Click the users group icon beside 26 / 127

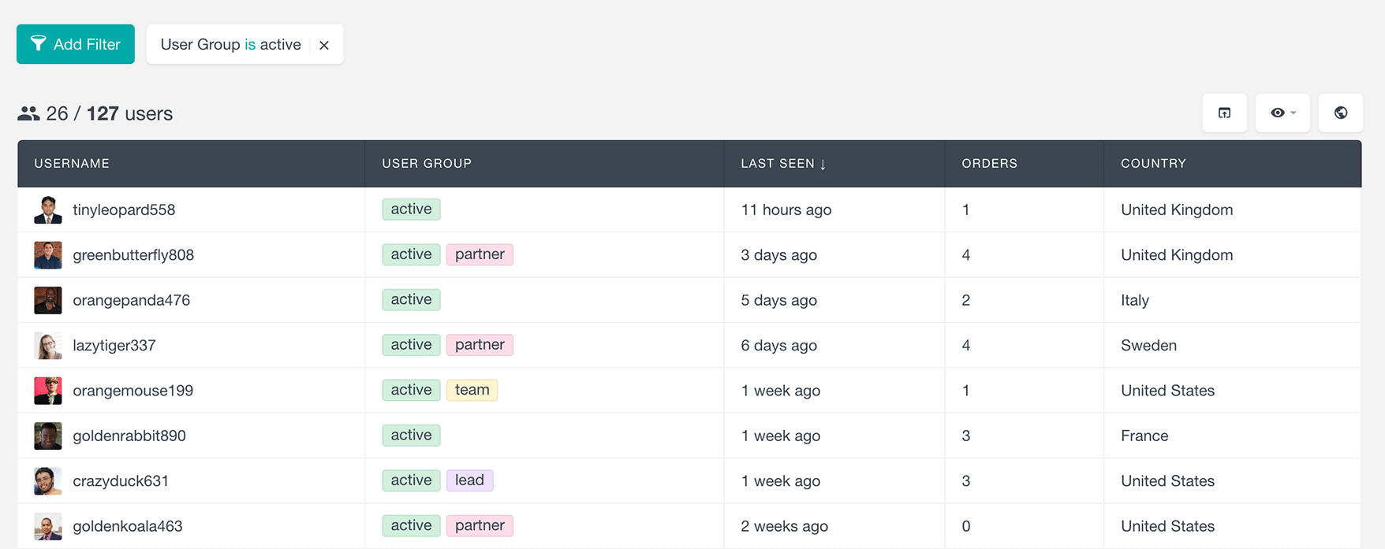click(28, 114)
